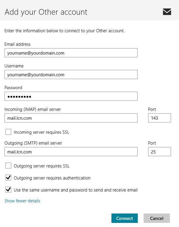Click the Outgoing server requires authentication label
Viewport: 179px width, 227px height.
[52, 178]
